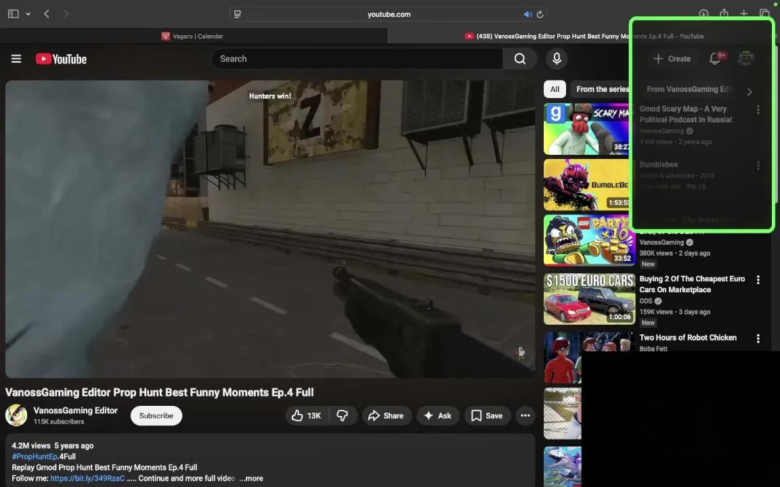The height and width of the screenshot is (487, 780).
Task: Select the VanossGaming Prop Hunt YouTube tab
Action: point(584,36)
